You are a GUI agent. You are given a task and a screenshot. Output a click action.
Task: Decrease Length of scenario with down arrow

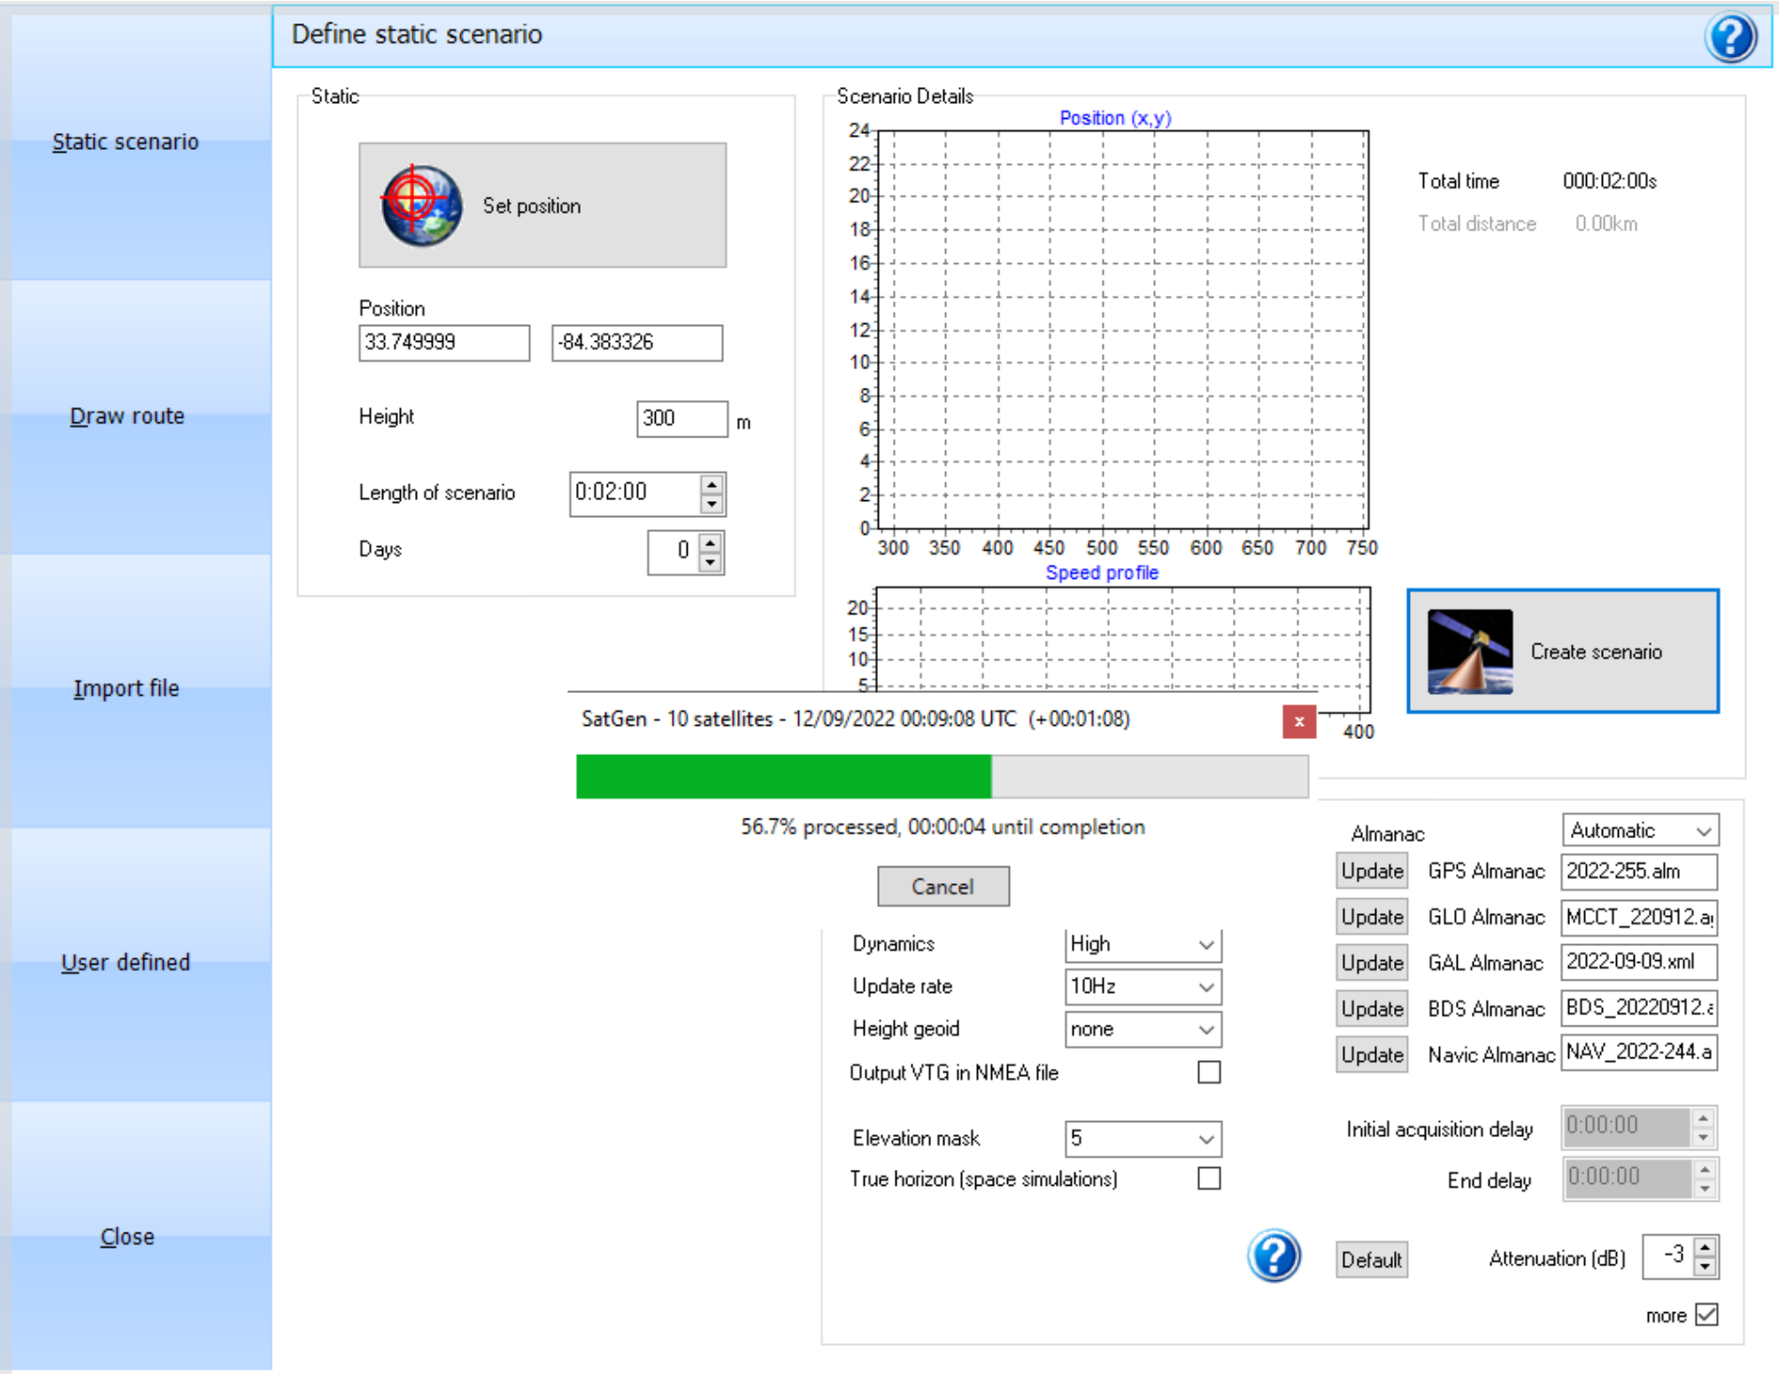point(712,504)
